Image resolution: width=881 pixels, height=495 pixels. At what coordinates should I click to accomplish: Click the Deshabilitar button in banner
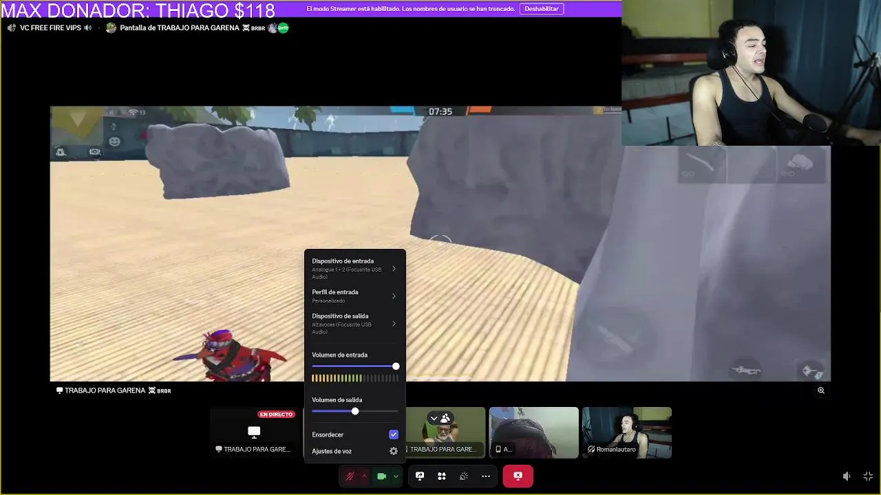click(542, 9)
